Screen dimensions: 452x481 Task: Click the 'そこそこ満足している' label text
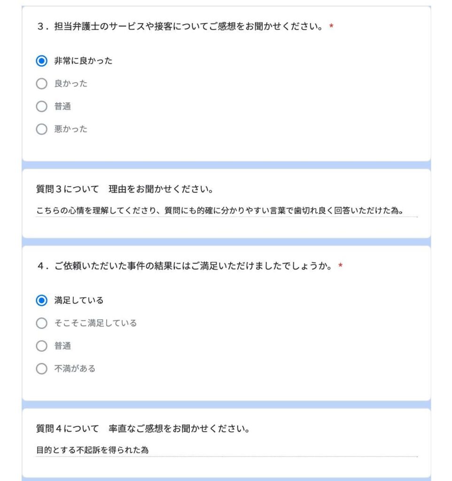(x=95, y=323)
